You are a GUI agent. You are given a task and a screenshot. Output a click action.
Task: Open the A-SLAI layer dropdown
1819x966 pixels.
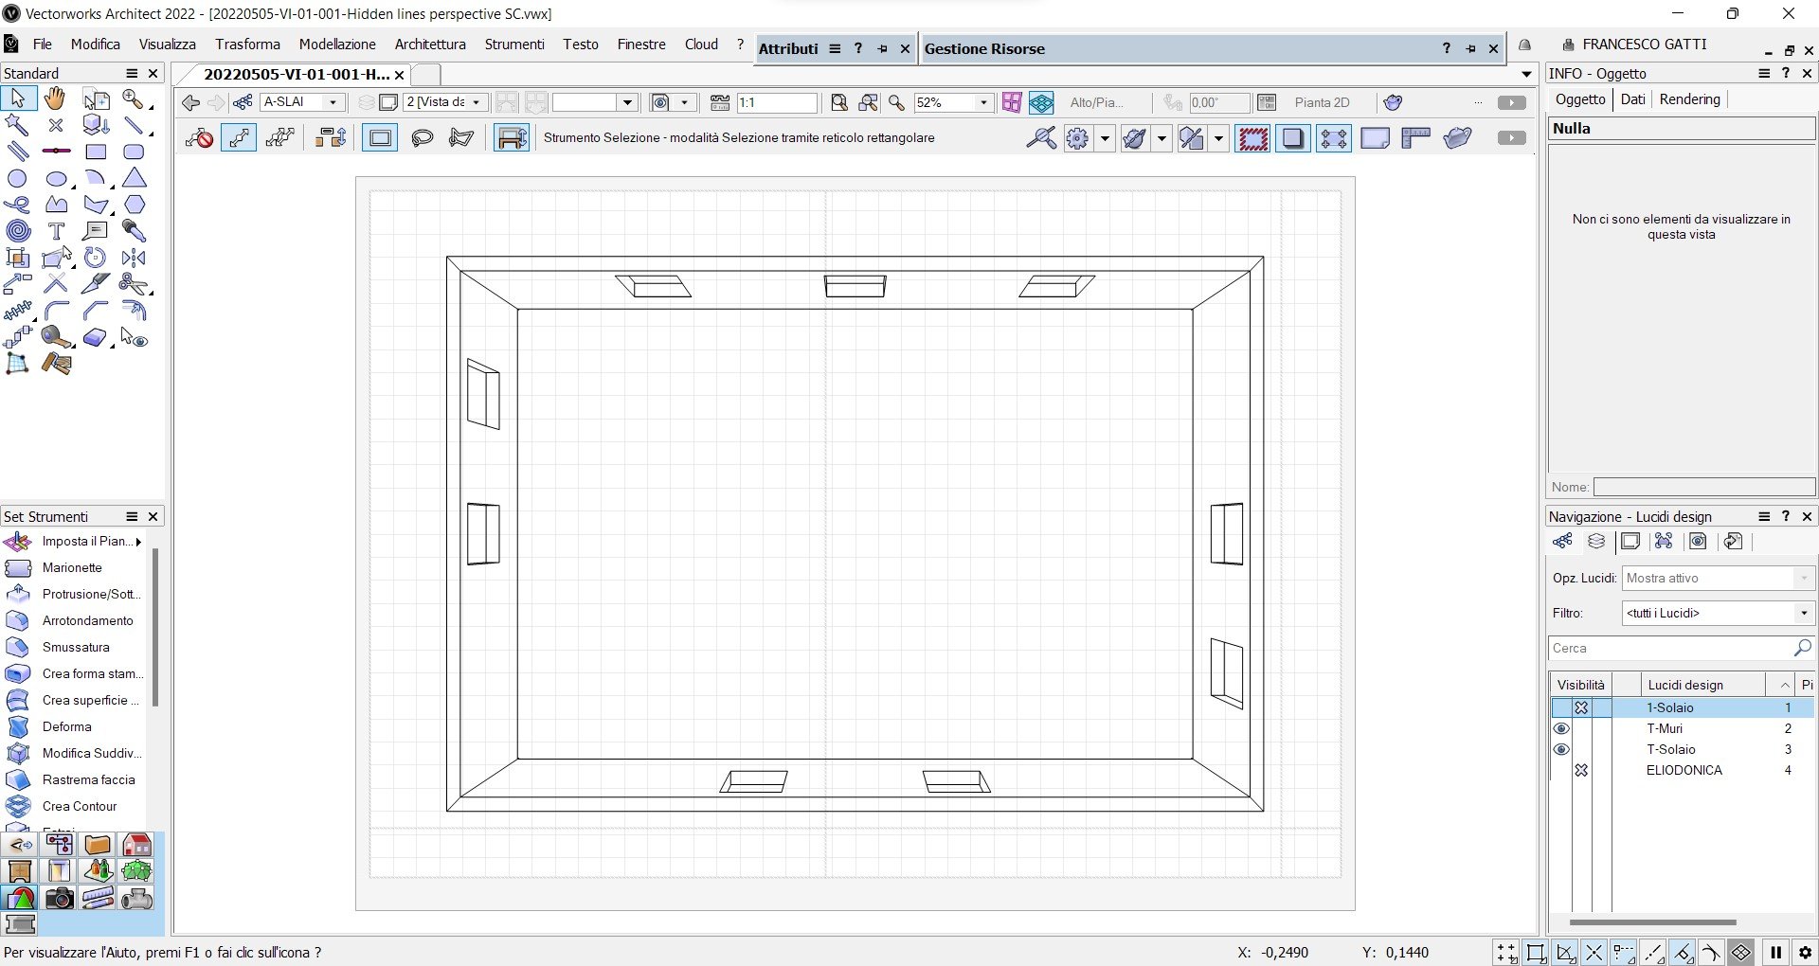point(333,101)
